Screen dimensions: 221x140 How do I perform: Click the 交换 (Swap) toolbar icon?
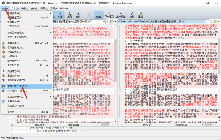click(x=132, y=15)
